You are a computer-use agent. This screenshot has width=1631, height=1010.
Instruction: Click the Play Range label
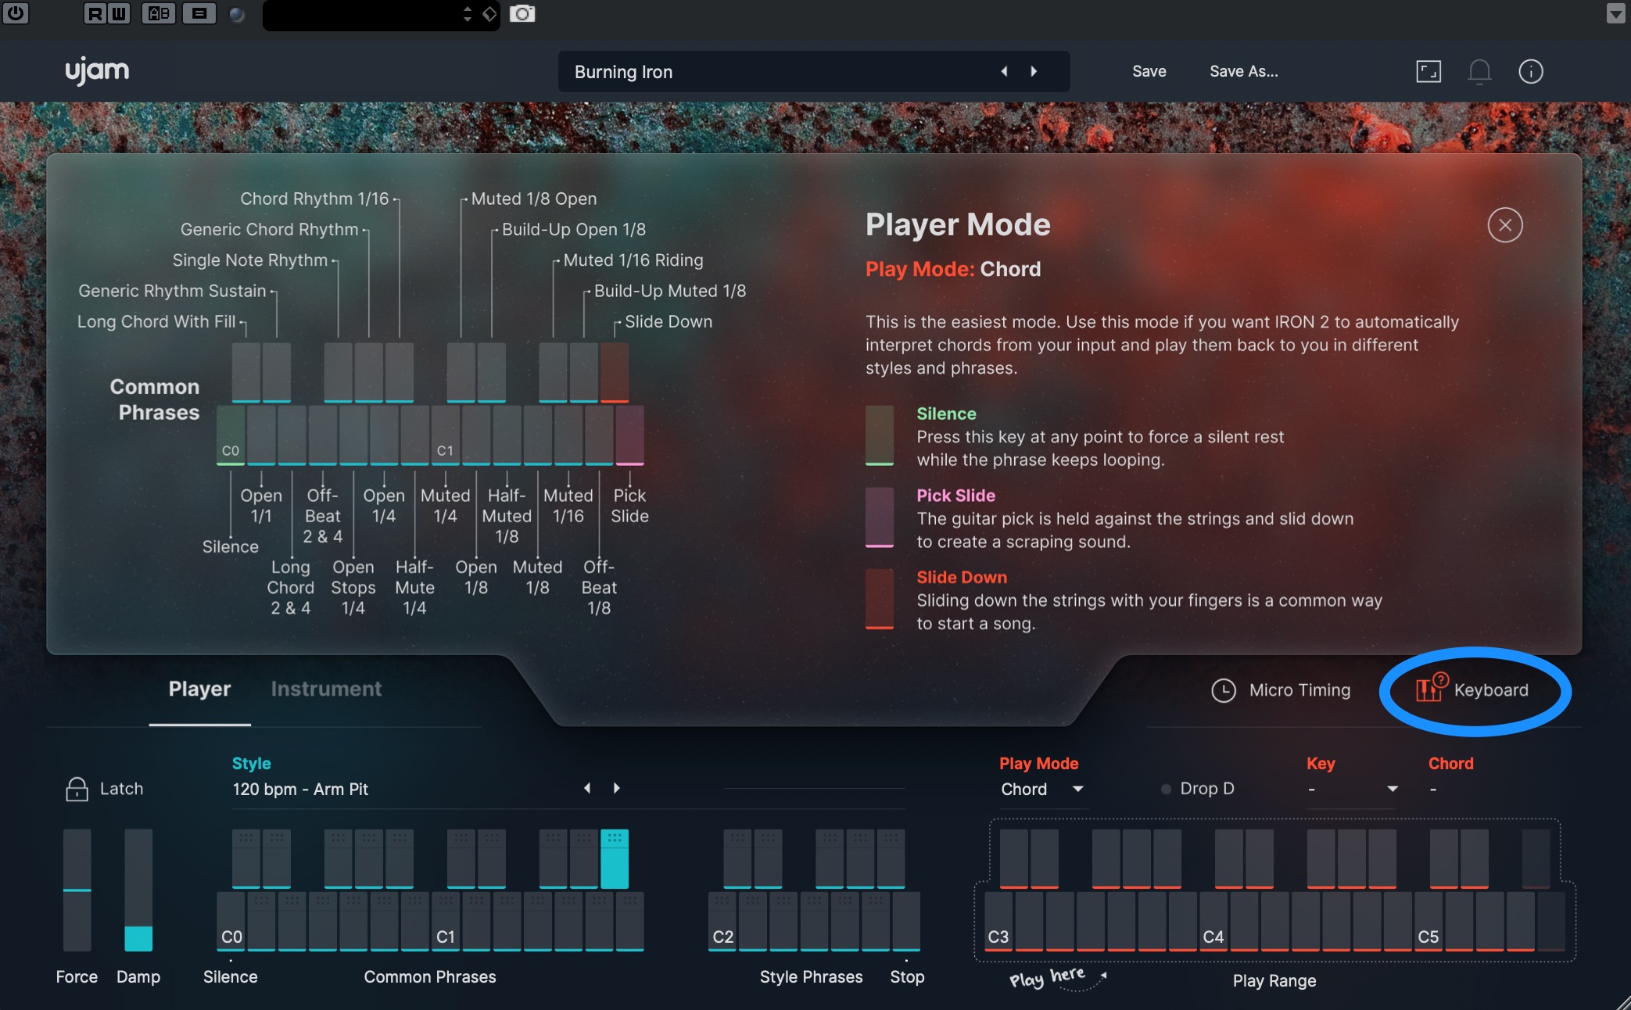[x=1274, y=980]
